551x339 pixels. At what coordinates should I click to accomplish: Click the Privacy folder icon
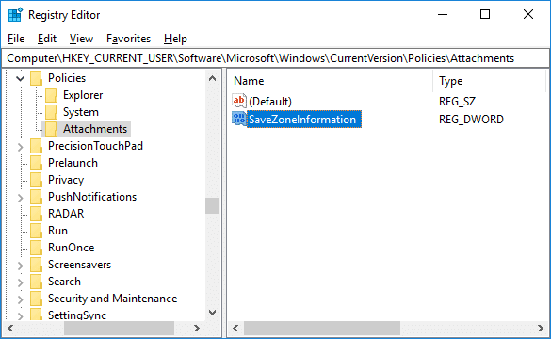point(36,180)
